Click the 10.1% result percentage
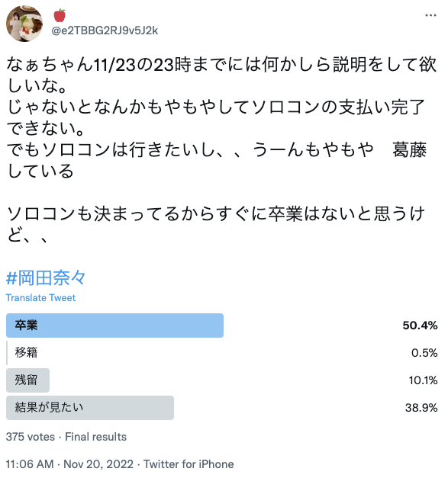 (x=423, y=380)
